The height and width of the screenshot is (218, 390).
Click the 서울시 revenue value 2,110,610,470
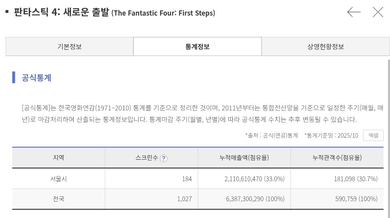click(x=243, y=179)
